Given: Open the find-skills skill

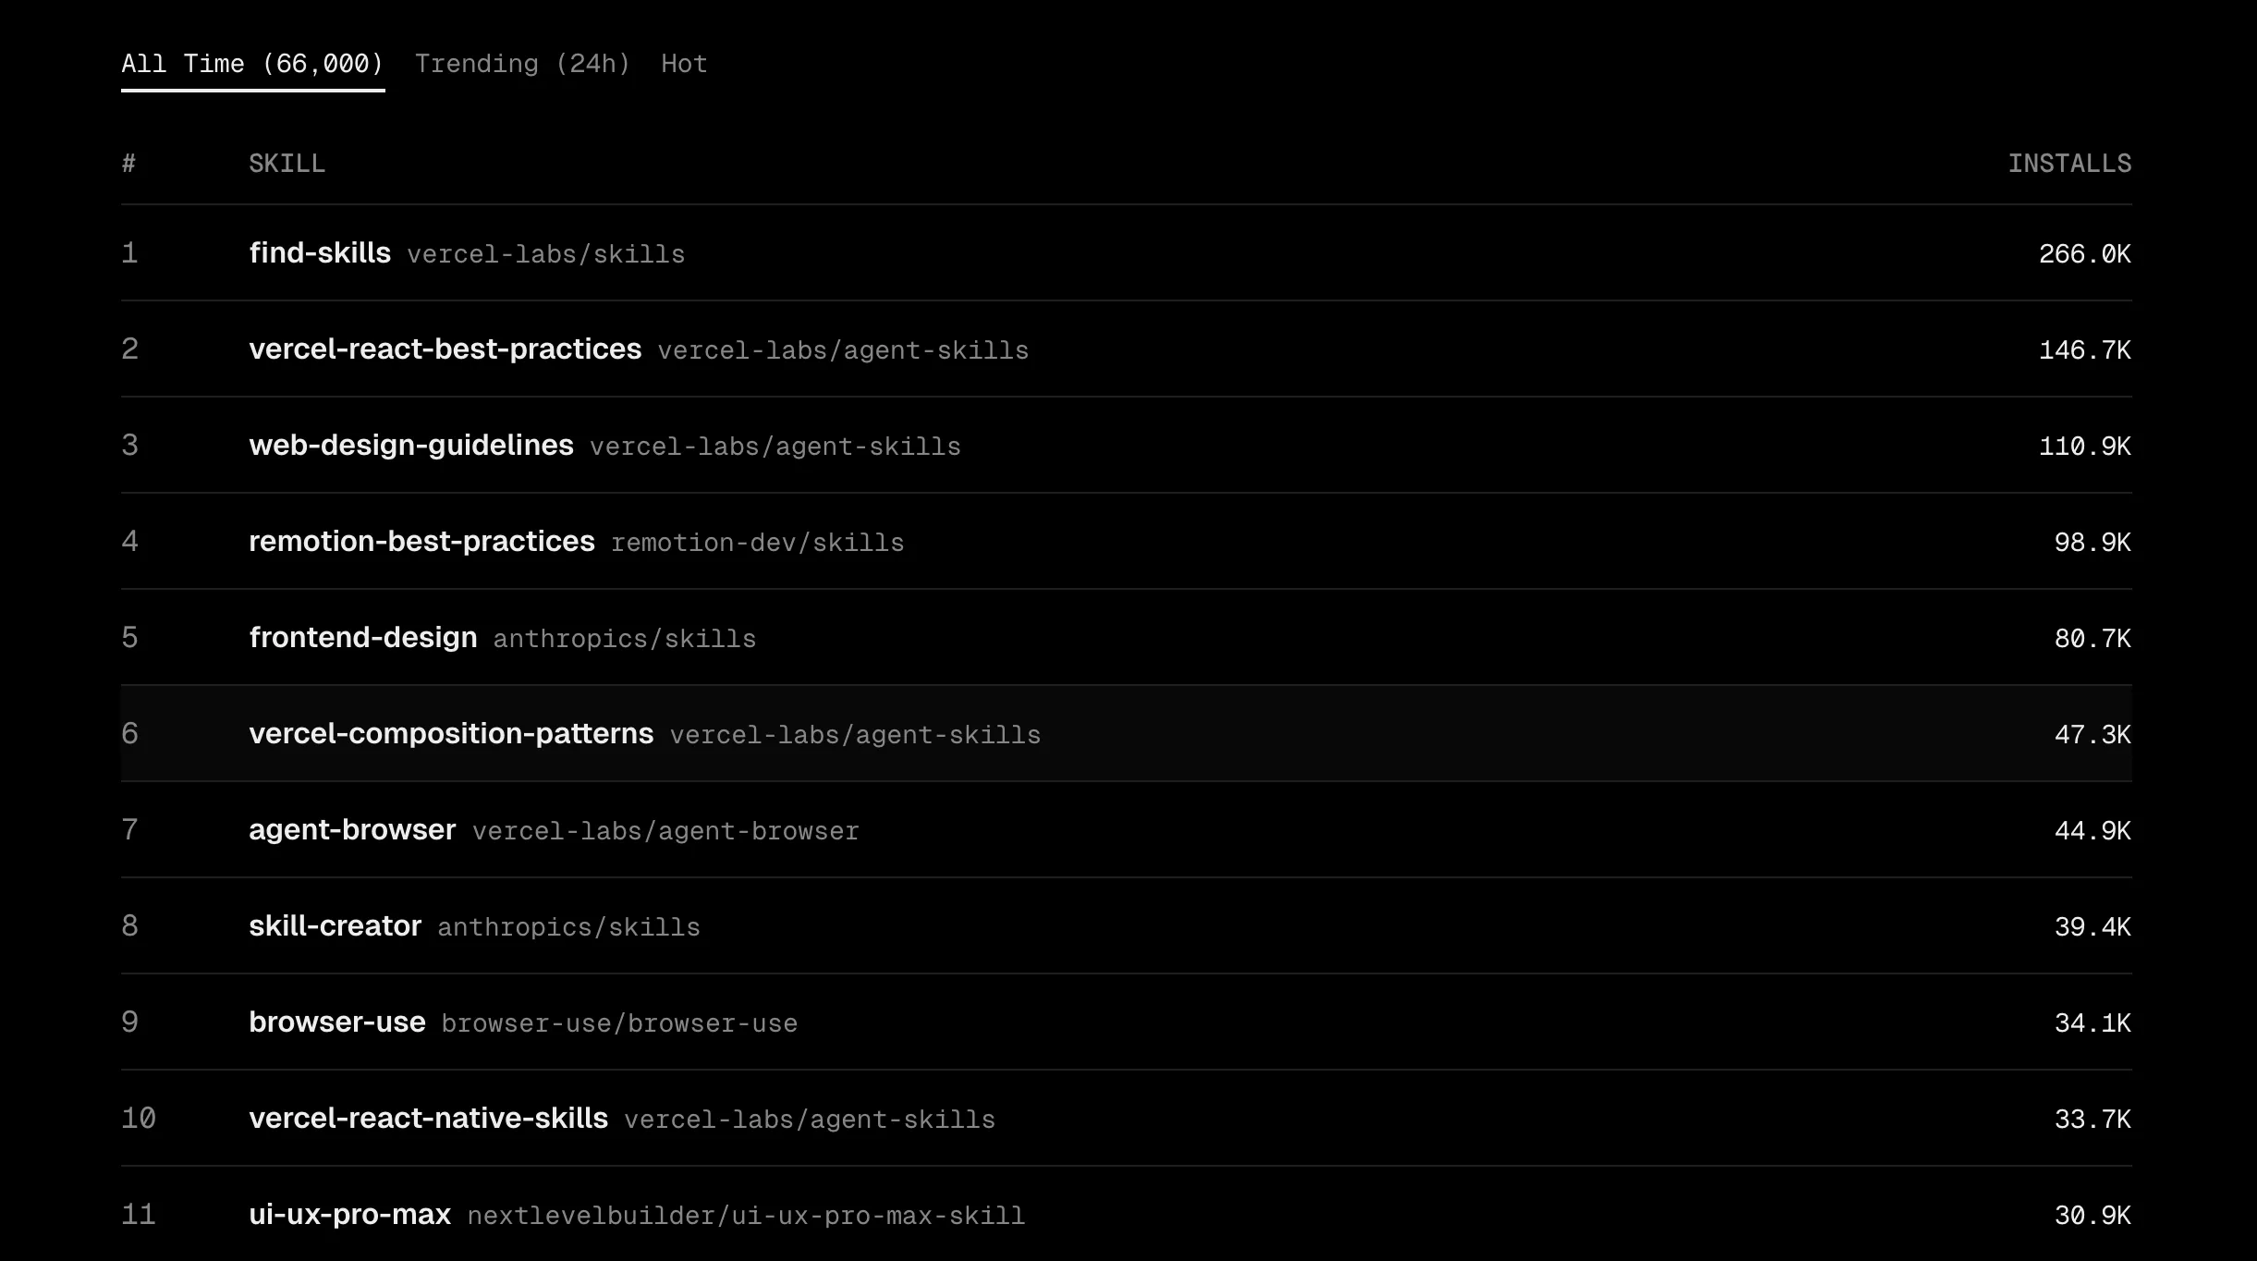Looking at the screenshot, I should pos(320,253).
